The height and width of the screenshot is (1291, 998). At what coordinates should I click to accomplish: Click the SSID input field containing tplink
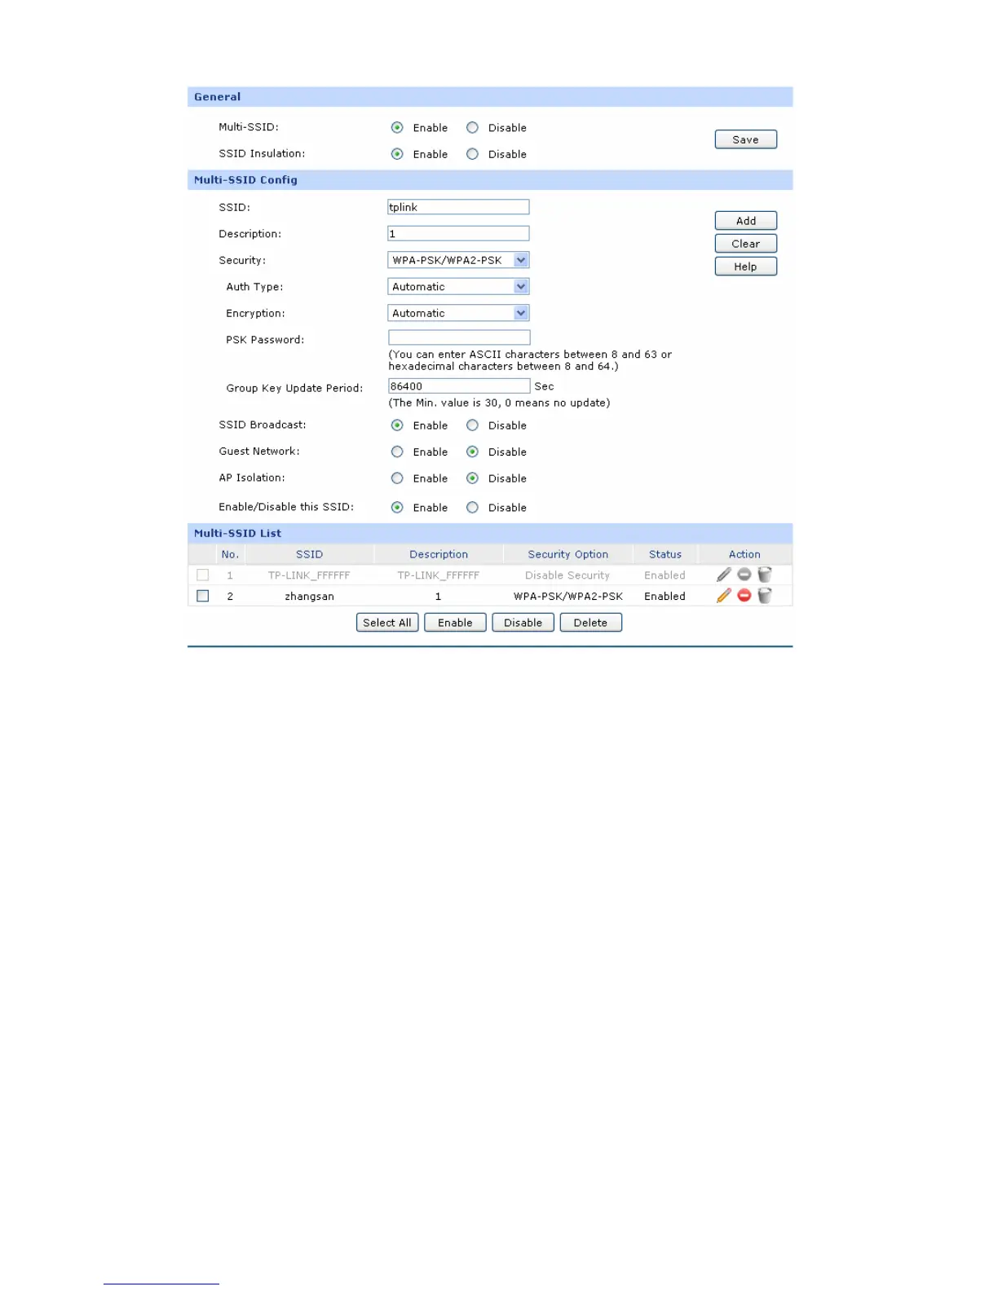click(x=458, y=207)
